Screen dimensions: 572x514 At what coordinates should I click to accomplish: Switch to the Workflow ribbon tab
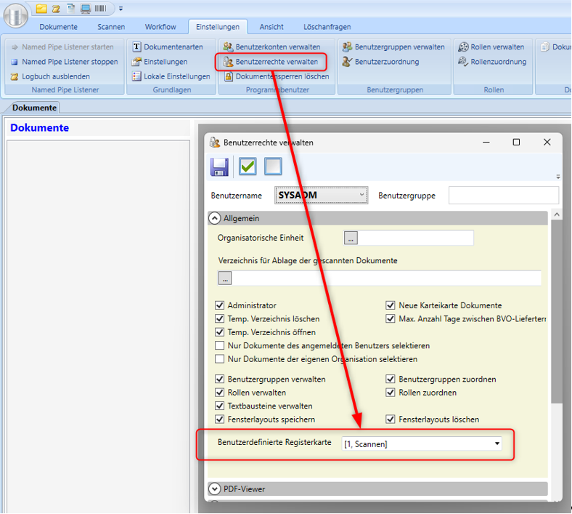(x=160, y=27)
